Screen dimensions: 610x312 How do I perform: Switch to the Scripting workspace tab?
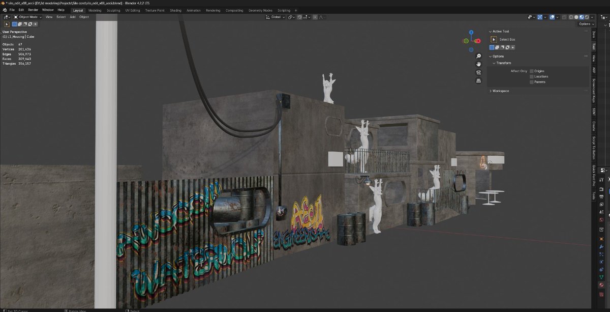tap(284, 10)
